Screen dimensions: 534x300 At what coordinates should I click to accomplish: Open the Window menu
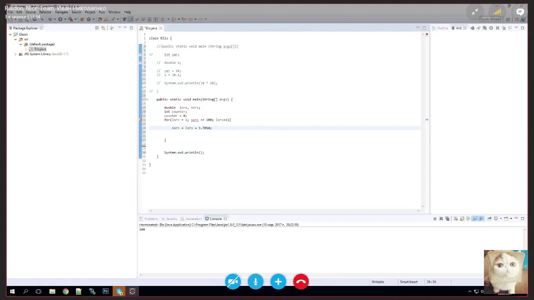[114, 12]
